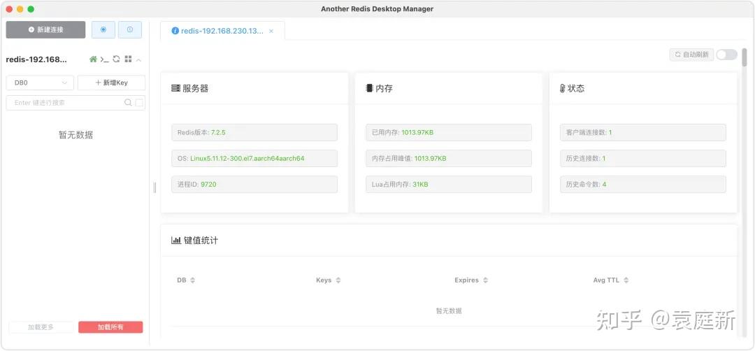Collapse the redis-192.168 connection chevron
This screenshot has width=755, height=351.
[138, 59]
